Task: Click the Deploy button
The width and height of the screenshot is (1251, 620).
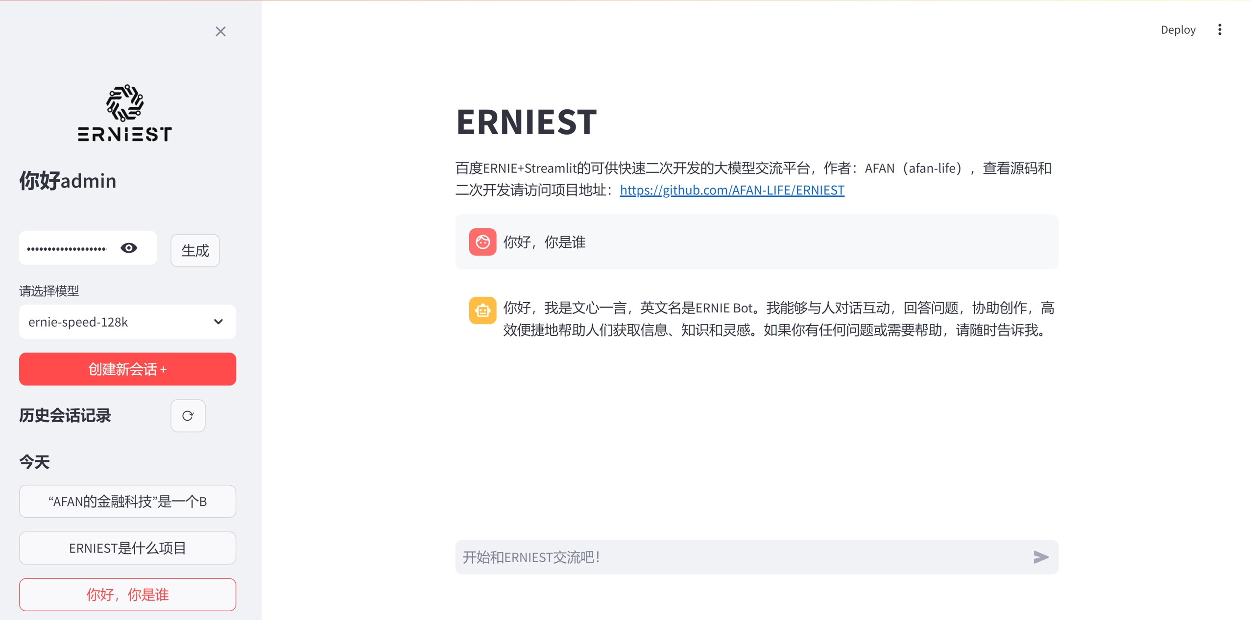Action: [x=1178, y=30]
